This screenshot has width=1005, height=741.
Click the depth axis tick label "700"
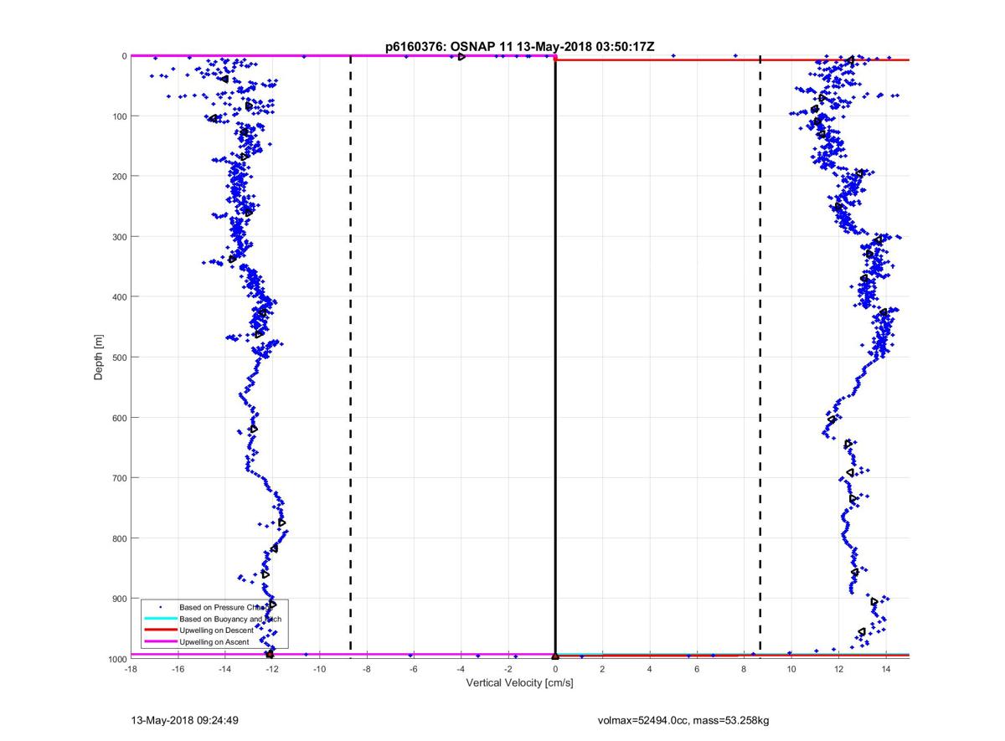tap(118, 478)
